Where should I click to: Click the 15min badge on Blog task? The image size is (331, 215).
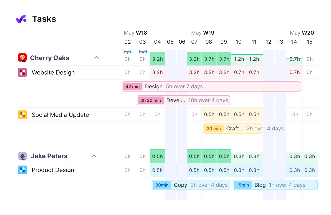tap(243, 185)
